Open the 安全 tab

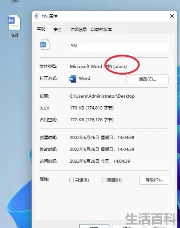[58, 30]
